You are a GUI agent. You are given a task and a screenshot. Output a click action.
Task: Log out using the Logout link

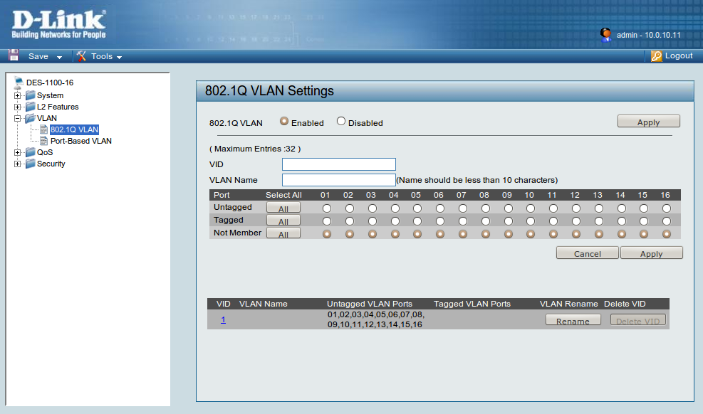tap(679, 55)
